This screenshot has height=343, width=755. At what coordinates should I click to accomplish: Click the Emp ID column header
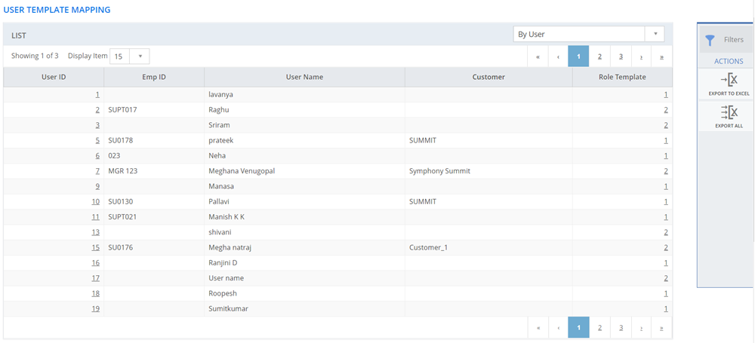coord(154,77)
